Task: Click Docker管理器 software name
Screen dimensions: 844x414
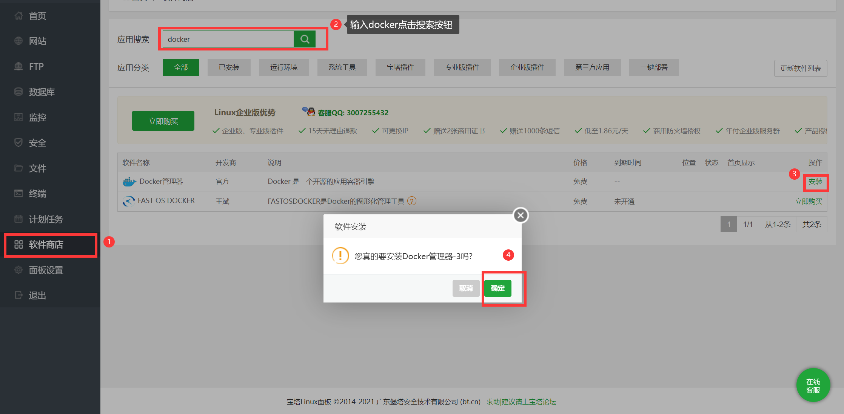Action: pyautogui.click(x=161, y=182)
